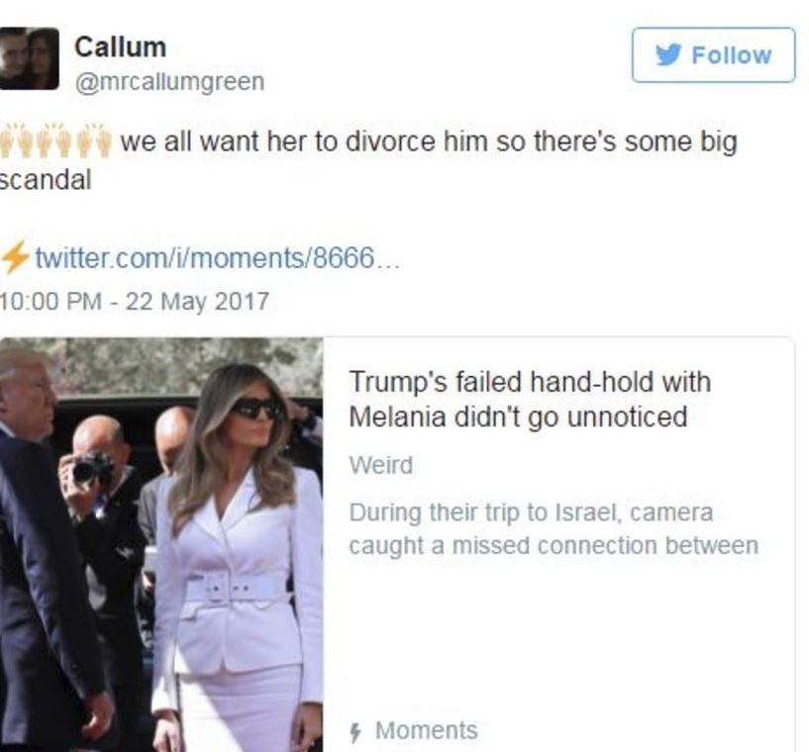Click the small Moments lightning icon
This screenshot has width=809, height=752.
click(355, 732)
